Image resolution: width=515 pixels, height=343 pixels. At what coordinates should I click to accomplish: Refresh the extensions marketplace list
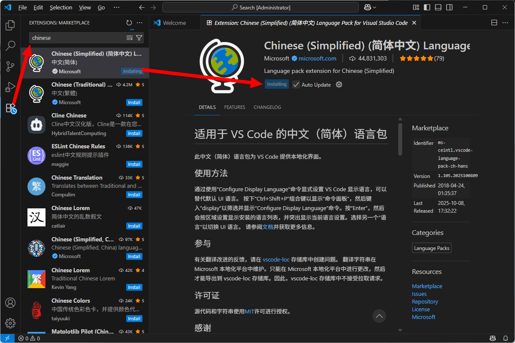pyautogui.click(x=129, y=23)
